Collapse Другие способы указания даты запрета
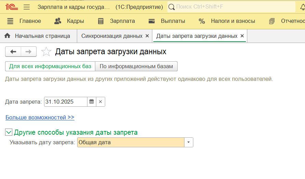305x179 pixels. click(9, 132)
